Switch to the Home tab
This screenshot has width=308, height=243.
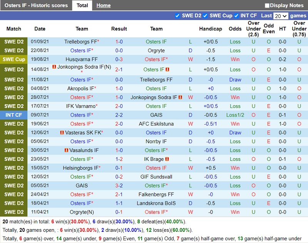point(103,5)
